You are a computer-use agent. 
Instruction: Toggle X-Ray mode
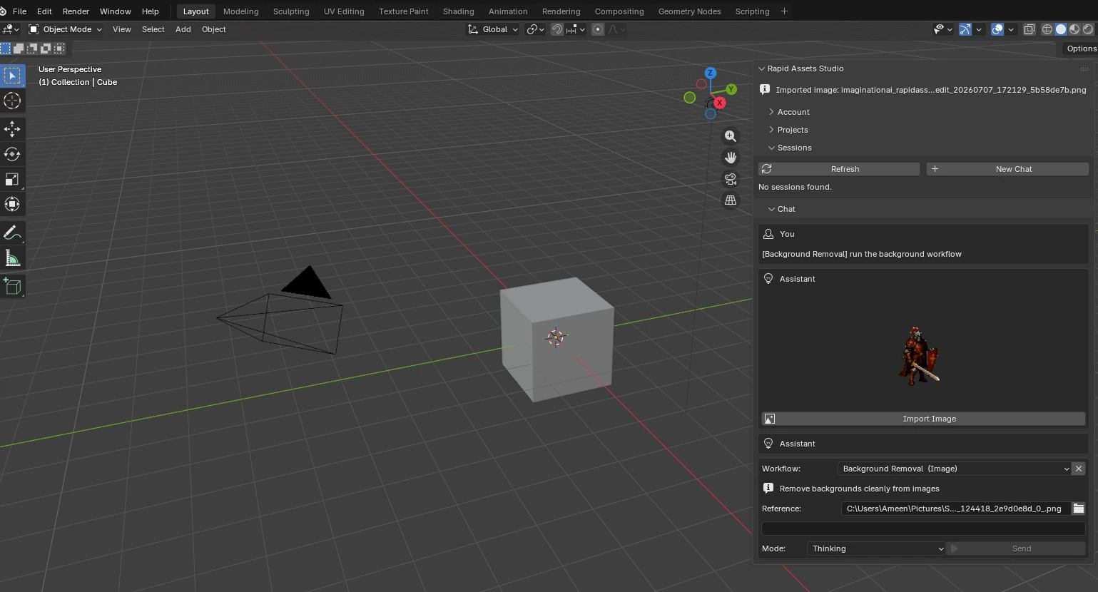tap(1029, 29)
